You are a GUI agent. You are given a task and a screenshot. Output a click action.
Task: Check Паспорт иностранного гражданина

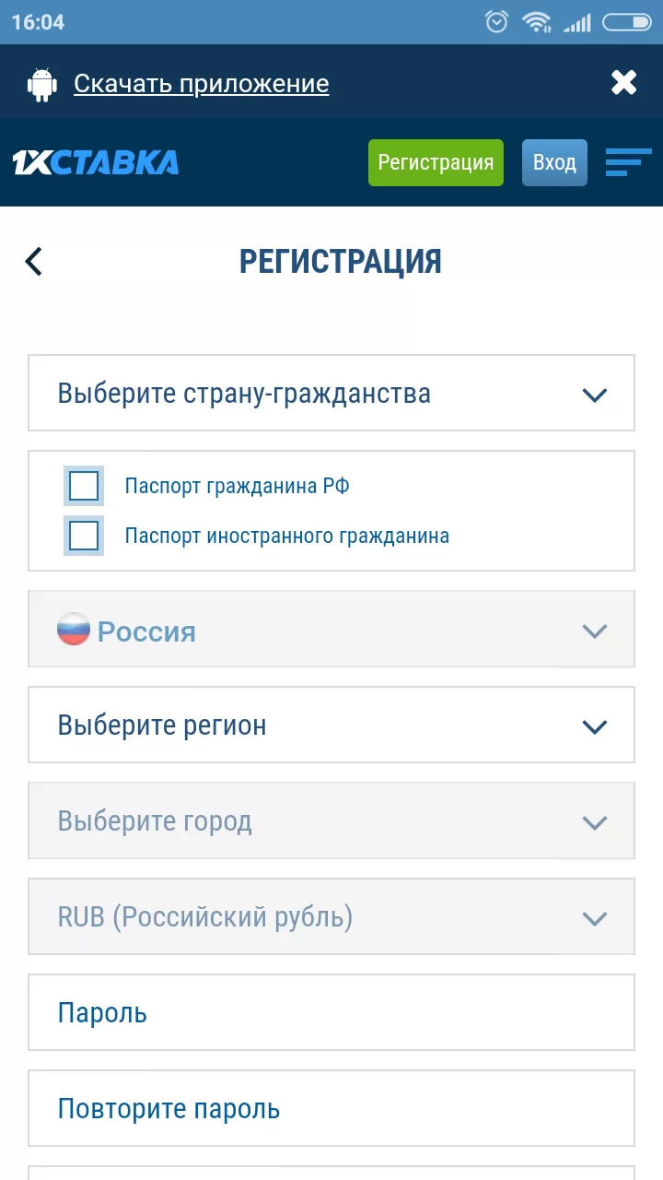(x=83, y=535)
